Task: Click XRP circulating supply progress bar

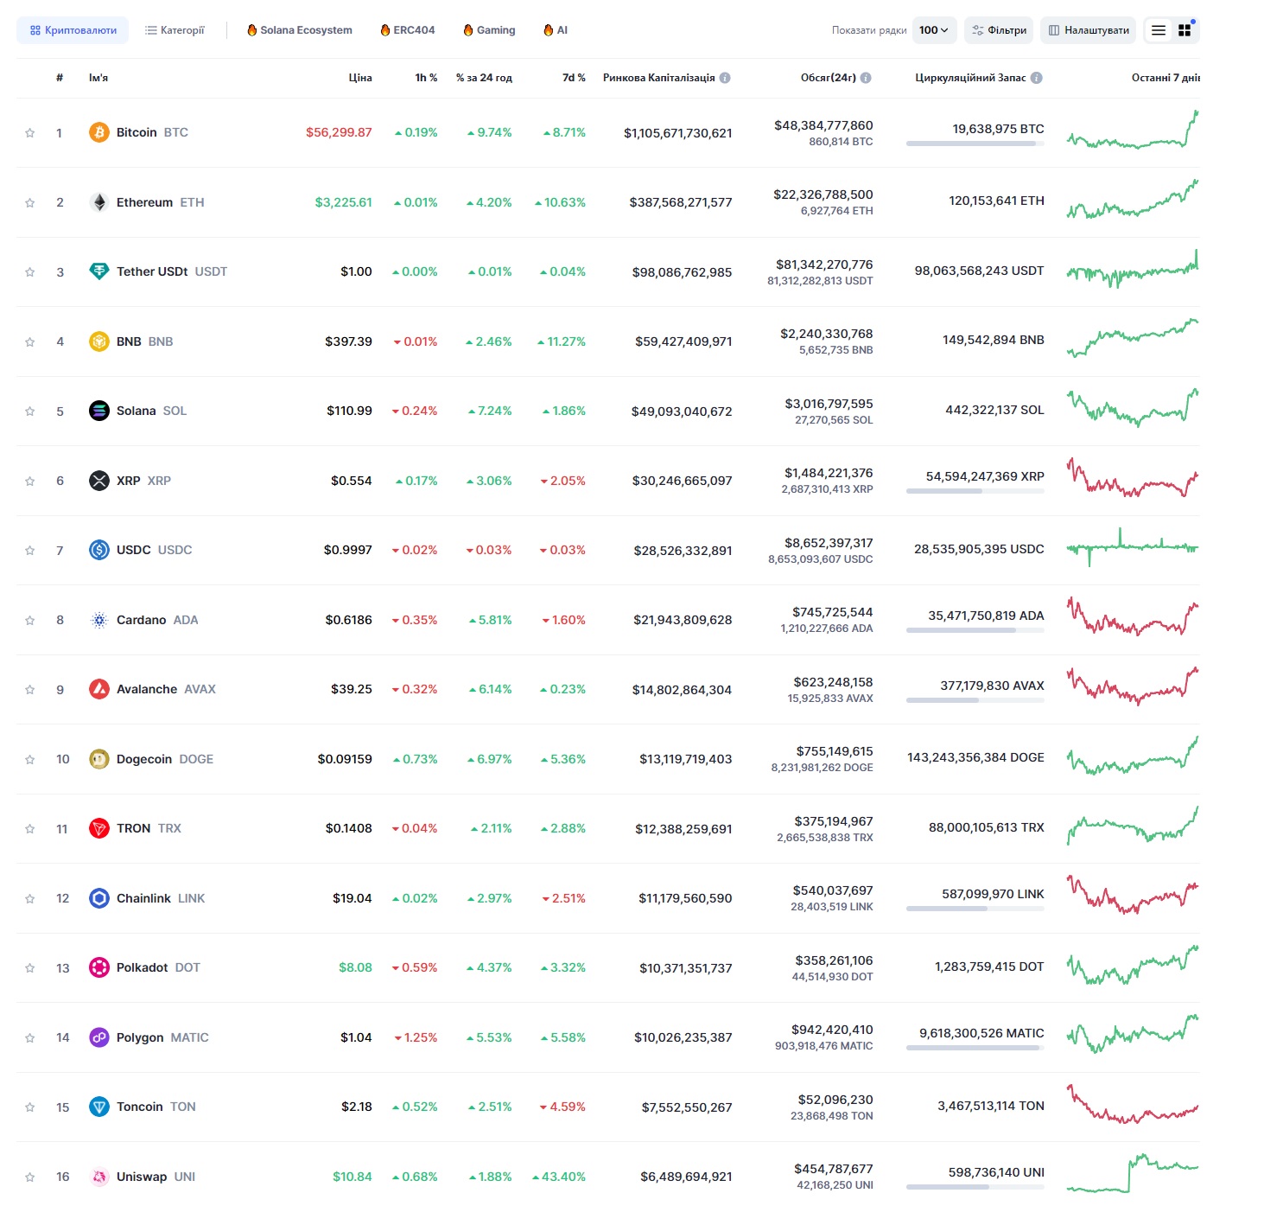Action: coord(975,491)
